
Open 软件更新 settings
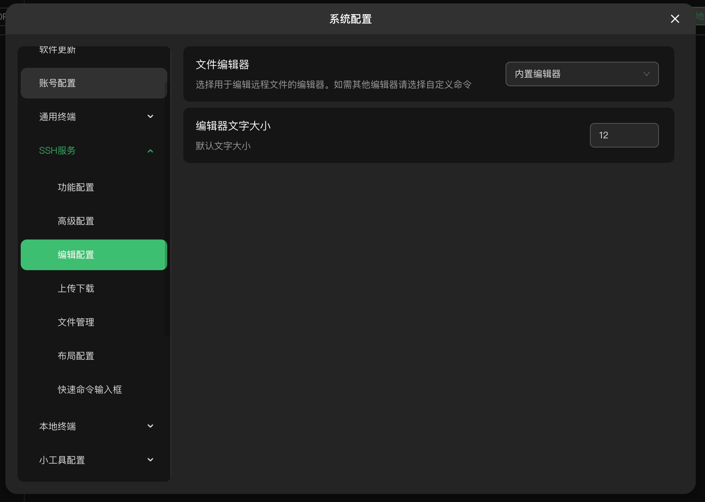(58, 50)
